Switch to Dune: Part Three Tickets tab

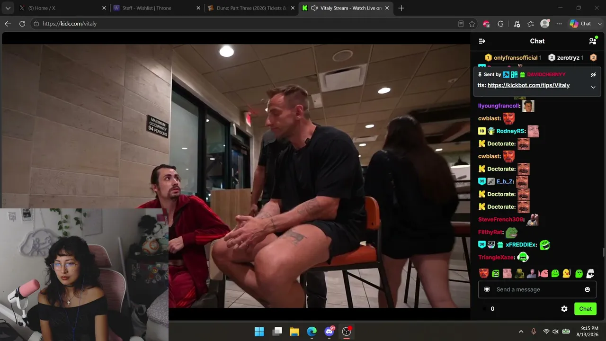click(x=251, y=8)
